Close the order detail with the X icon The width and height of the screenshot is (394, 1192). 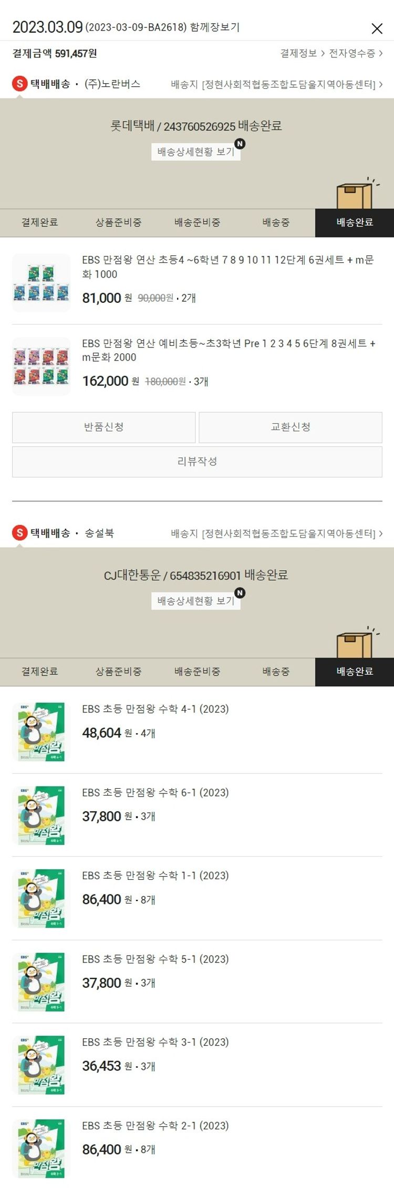[377, 28]
